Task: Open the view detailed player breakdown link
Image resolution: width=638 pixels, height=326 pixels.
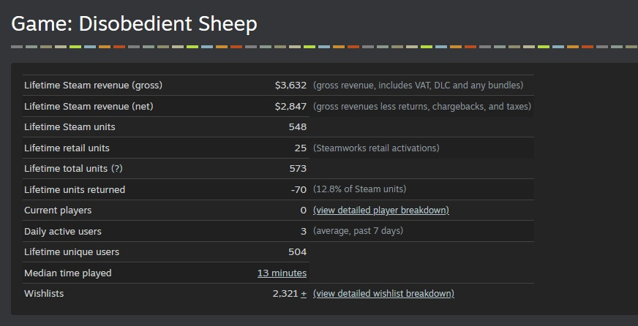Action: point(381,211)
